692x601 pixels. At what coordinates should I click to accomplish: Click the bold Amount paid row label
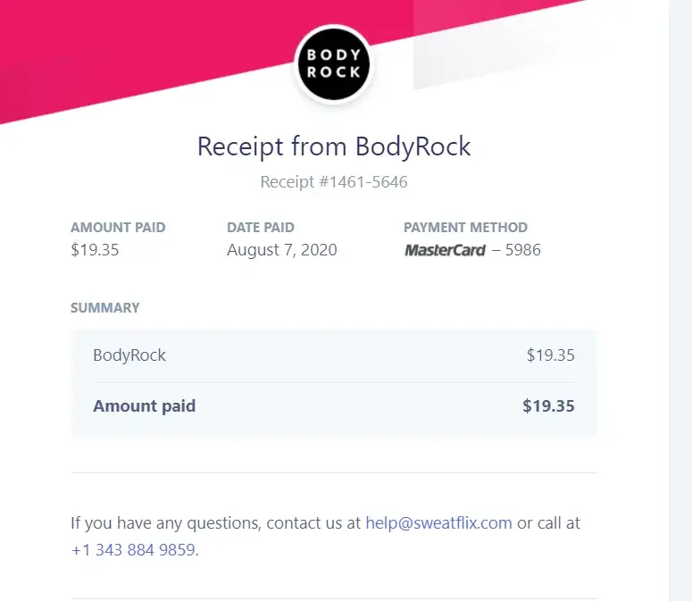144,406
